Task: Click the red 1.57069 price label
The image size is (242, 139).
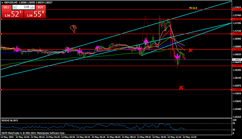Action: point(237,34)
